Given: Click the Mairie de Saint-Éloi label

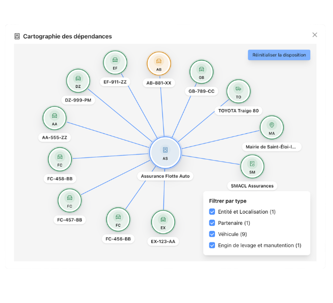Looking at the screenshot, I should pos(272,147).
